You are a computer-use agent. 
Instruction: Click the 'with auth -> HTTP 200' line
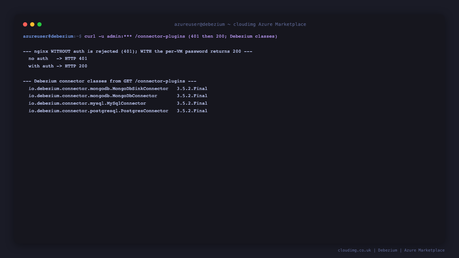tap(58, 66)
